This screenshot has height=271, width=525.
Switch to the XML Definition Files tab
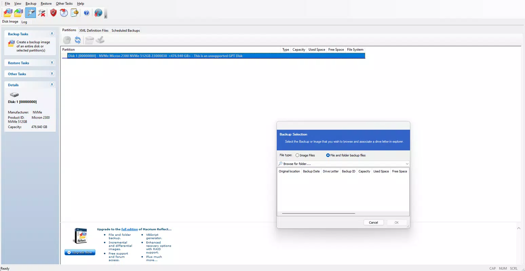(94, 30)
